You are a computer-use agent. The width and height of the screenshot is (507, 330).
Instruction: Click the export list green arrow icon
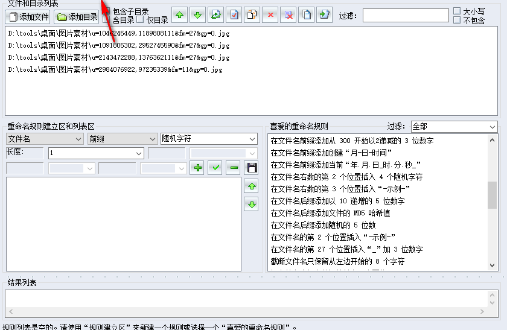tap(324, 15)
